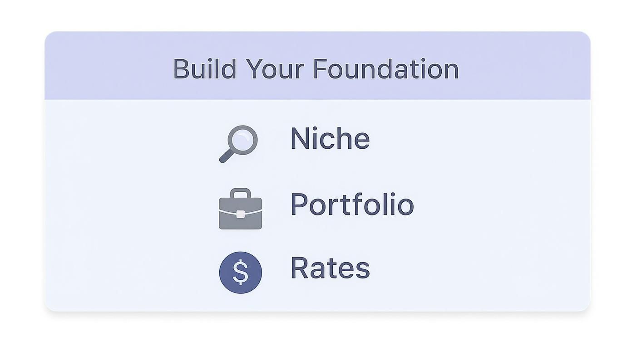Click the letter s ending Rates
This screenshot has width=632, height=341.
[363, 270]
